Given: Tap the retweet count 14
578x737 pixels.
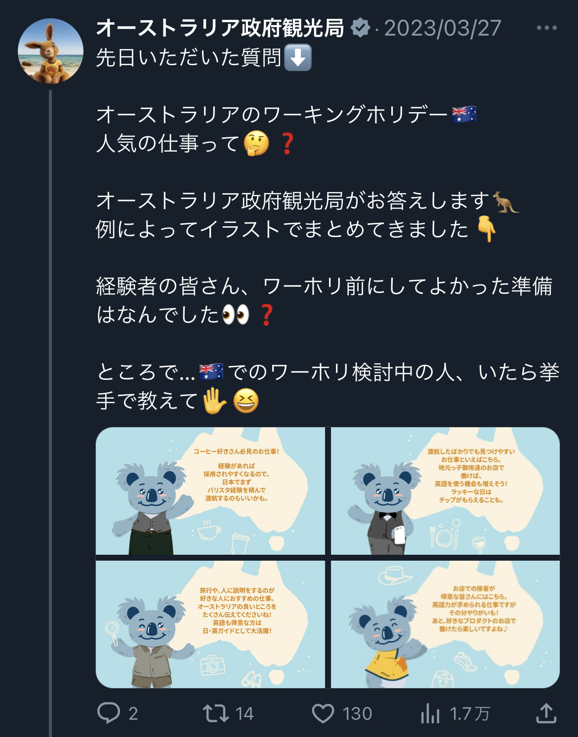Looking at the screenshot, I should (244, 714).
